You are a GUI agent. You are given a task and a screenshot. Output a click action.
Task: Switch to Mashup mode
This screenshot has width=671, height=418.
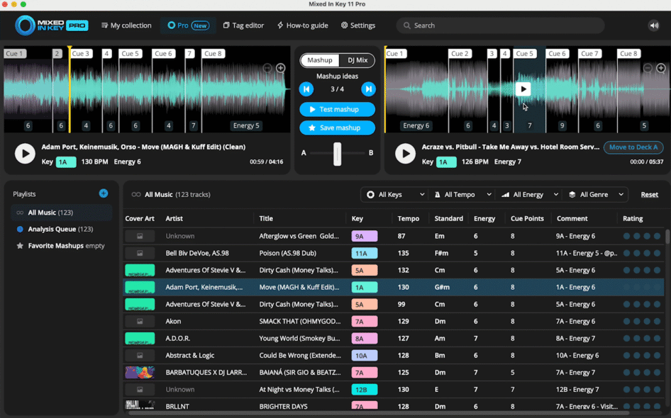(320, 60)
